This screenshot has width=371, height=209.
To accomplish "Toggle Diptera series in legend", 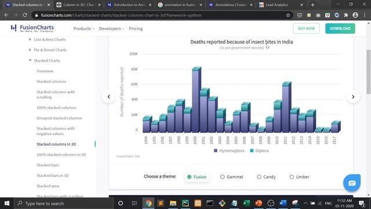I will click(259, 151).
